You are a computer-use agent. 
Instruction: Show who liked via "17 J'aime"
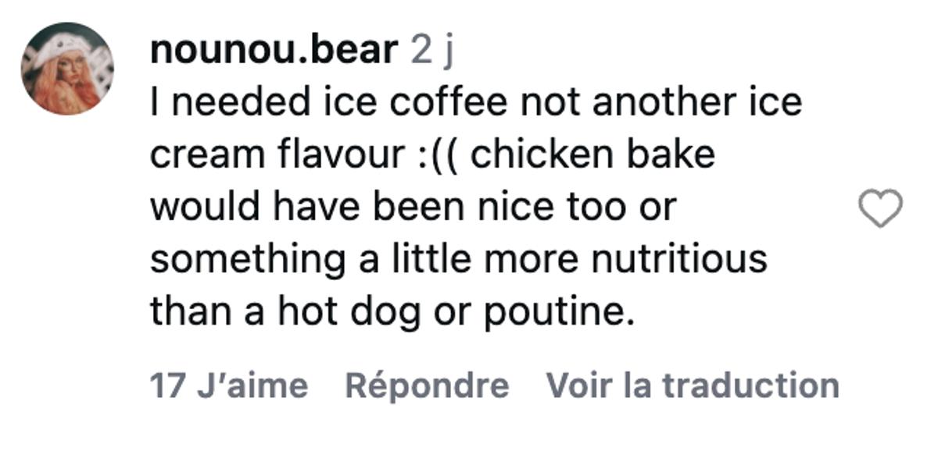point(228,385)
